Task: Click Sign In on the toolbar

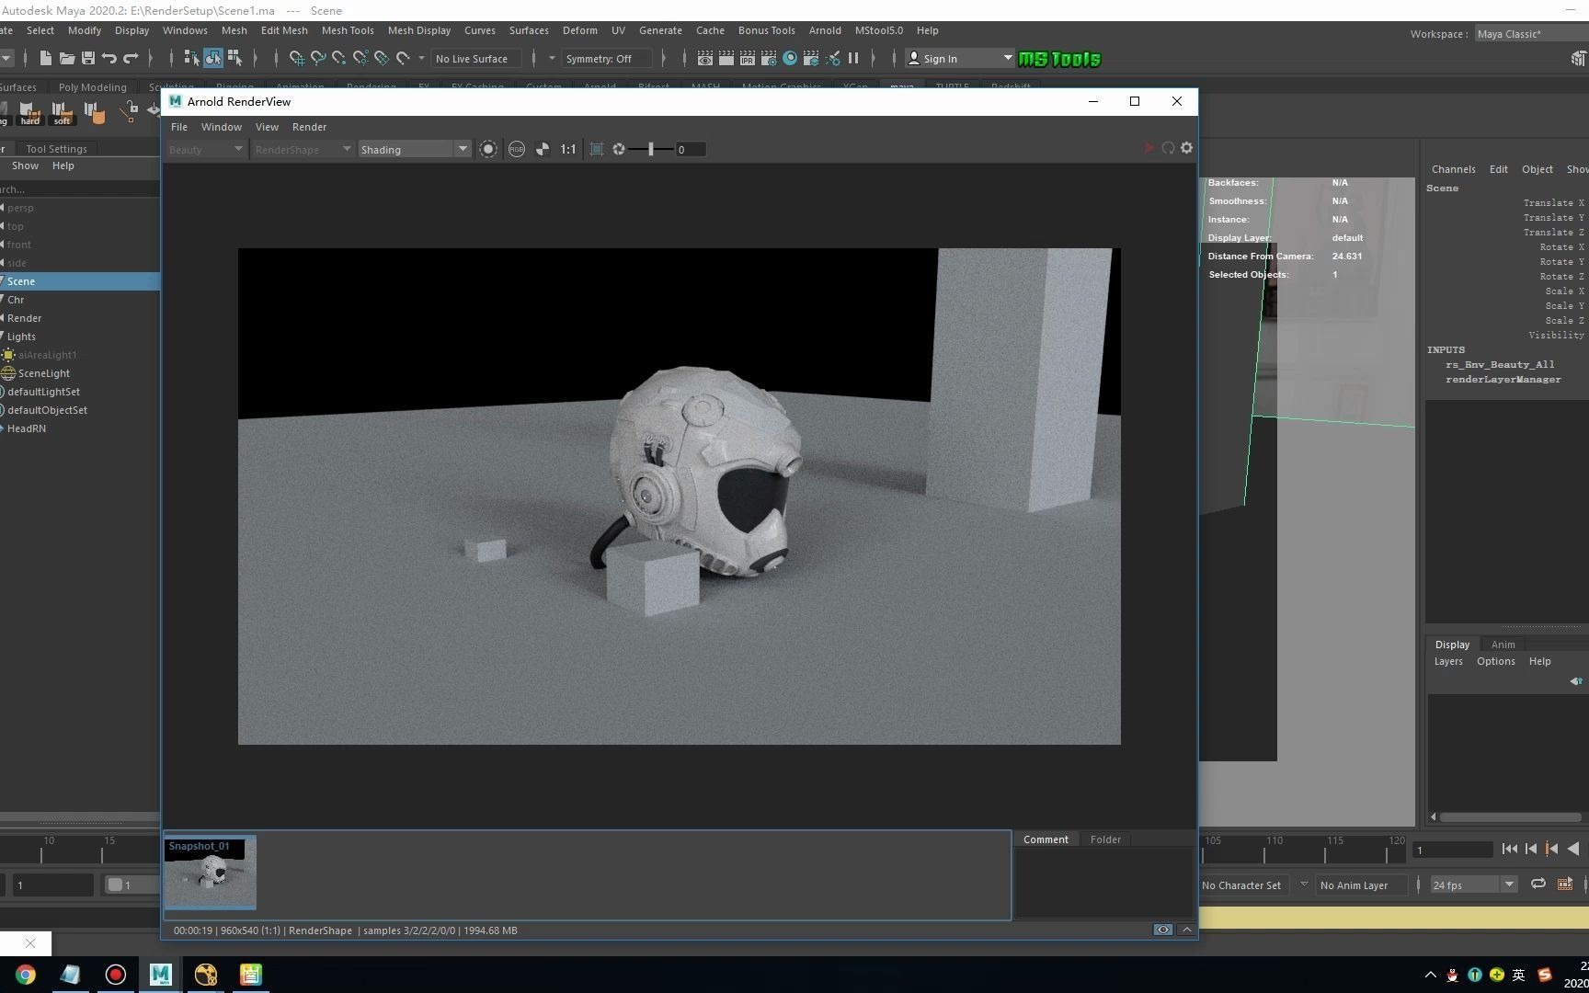Action: (x=943, y=58)
